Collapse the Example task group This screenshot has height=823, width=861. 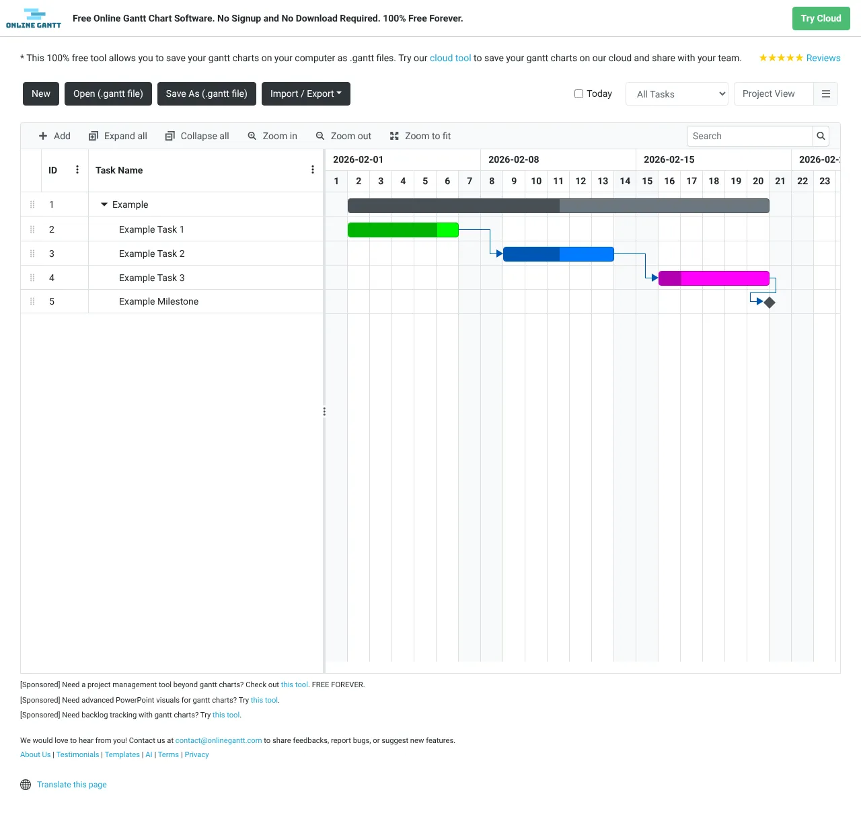[x=104, y=204]
